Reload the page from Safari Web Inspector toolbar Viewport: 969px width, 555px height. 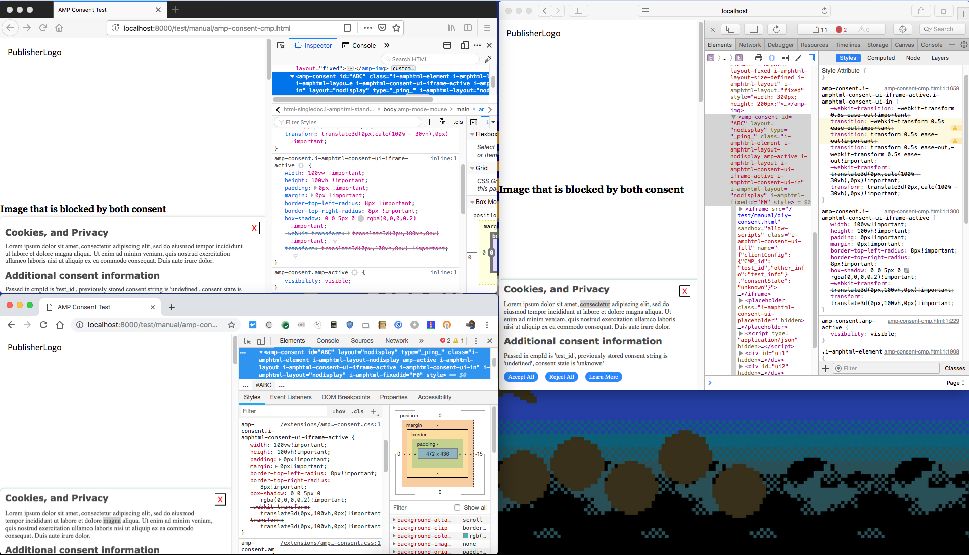pos(776,29)
